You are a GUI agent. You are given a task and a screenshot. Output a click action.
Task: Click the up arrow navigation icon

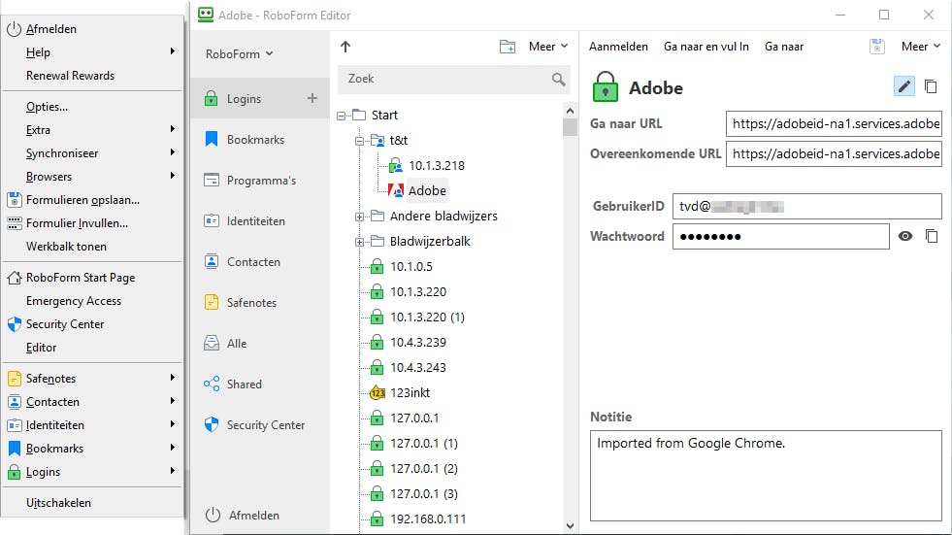pos(346,47)
